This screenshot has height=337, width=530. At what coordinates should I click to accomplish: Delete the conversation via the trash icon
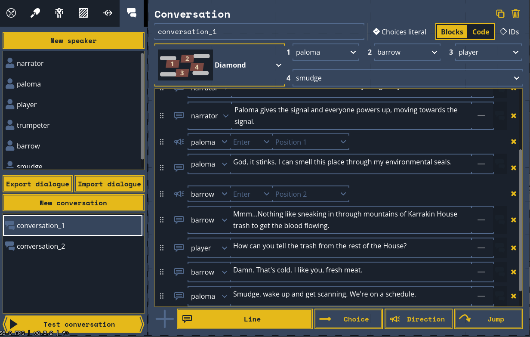coord(516,14)
